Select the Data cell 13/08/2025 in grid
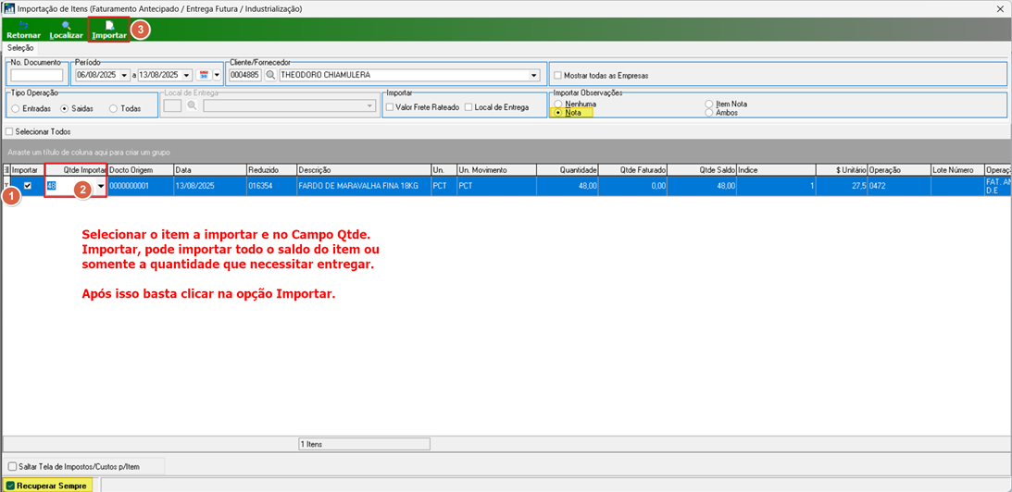Viewport: 1012px width, 492px height. coord(210,187)
